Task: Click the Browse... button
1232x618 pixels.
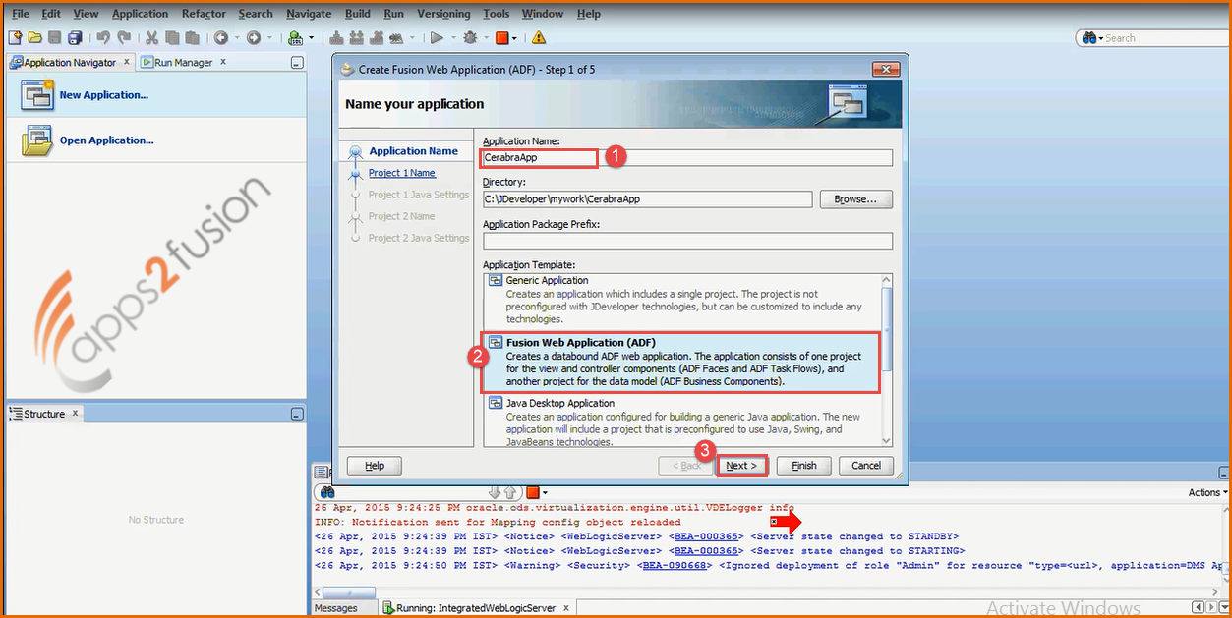Action: pyautogui.click(x=855, y=198)
